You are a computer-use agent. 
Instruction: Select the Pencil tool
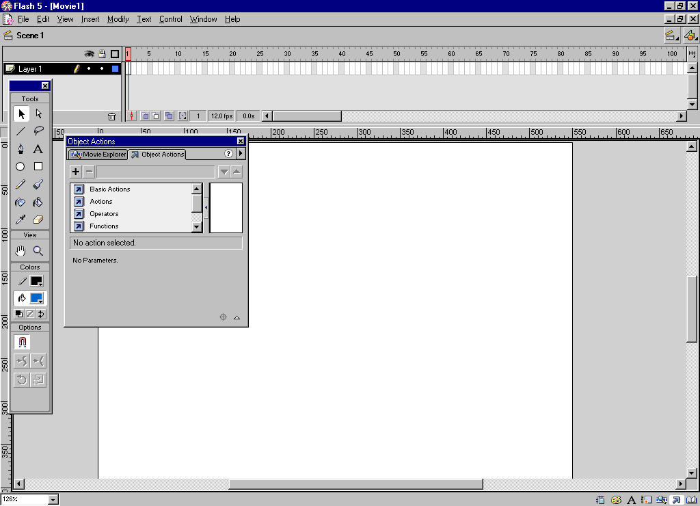click(21, 184)
